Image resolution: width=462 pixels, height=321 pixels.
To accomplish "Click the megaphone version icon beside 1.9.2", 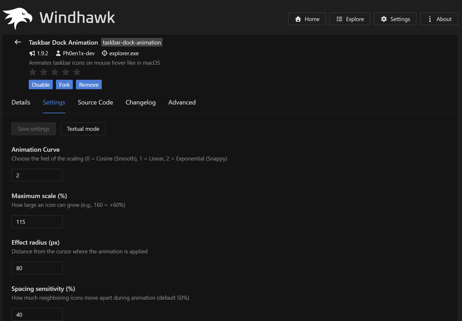I will (x=32, y=53).
